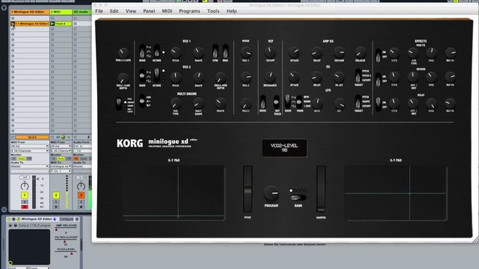
Task: Click the LFO Rate knob
Action: coord(317,103)
